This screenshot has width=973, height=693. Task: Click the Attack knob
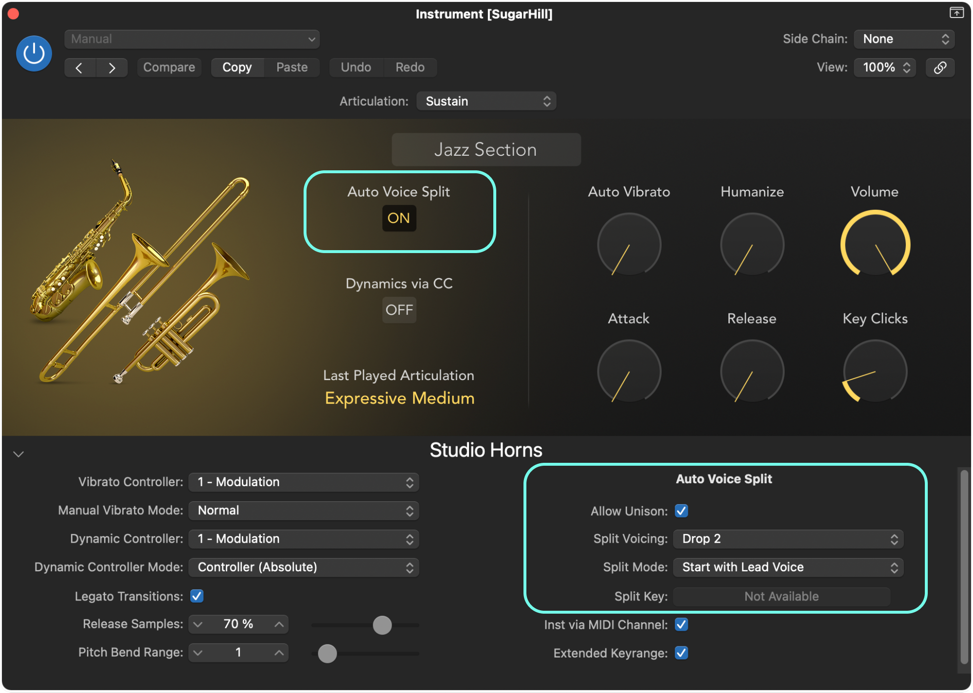(629, 372)
